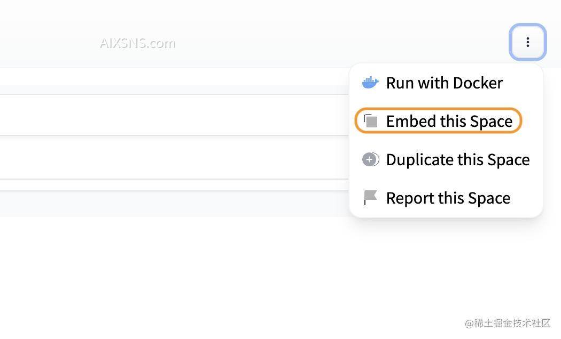The height and width of the screenshot is (339, 561).
Task: Select the Run with Docker menu entry
Action: click(x=444, y=83)
